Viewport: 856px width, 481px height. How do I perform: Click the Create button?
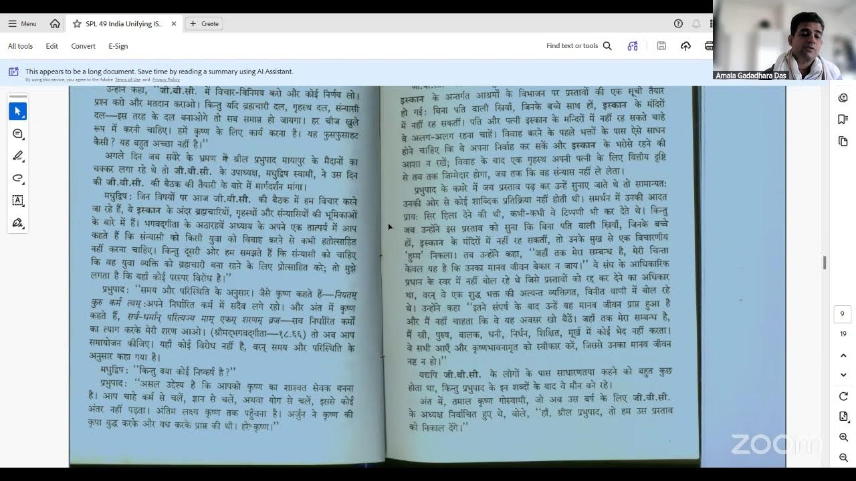(204, 23)
